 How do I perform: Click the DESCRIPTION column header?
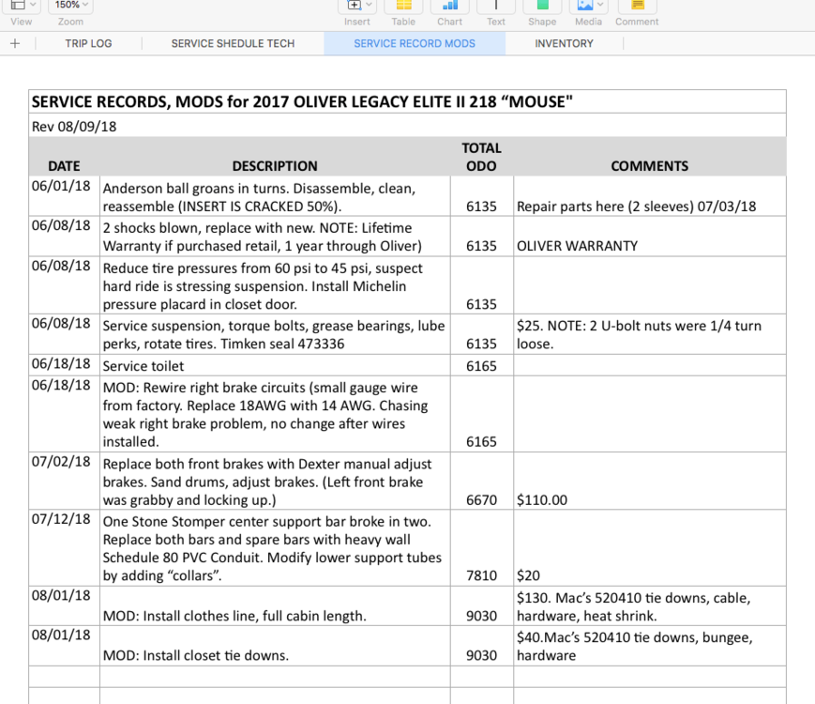click(275, 166)
